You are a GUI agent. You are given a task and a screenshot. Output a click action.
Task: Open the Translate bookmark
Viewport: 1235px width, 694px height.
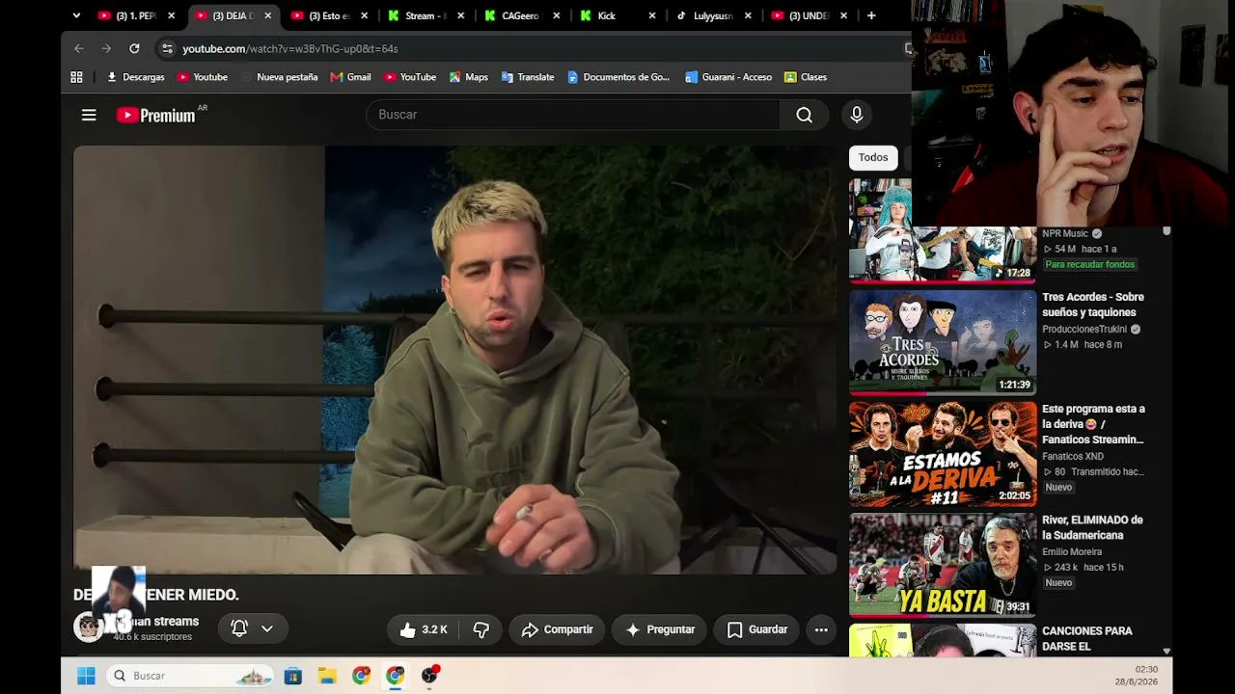click(x=528, y=77)
